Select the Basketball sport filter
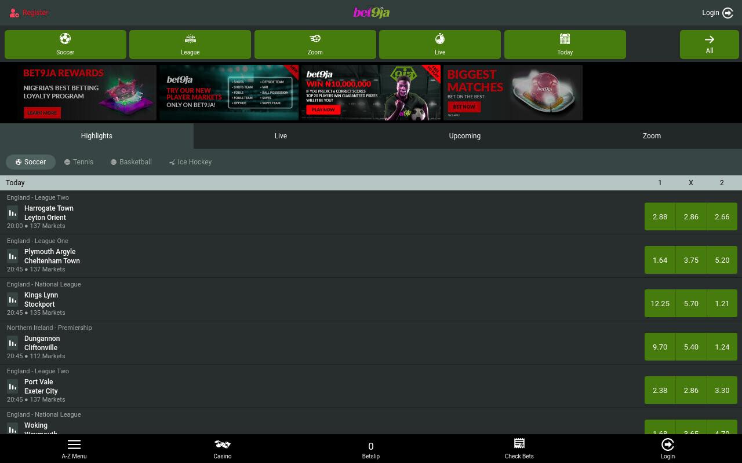The height and width of the screenshot is (463, 742). 131,162
